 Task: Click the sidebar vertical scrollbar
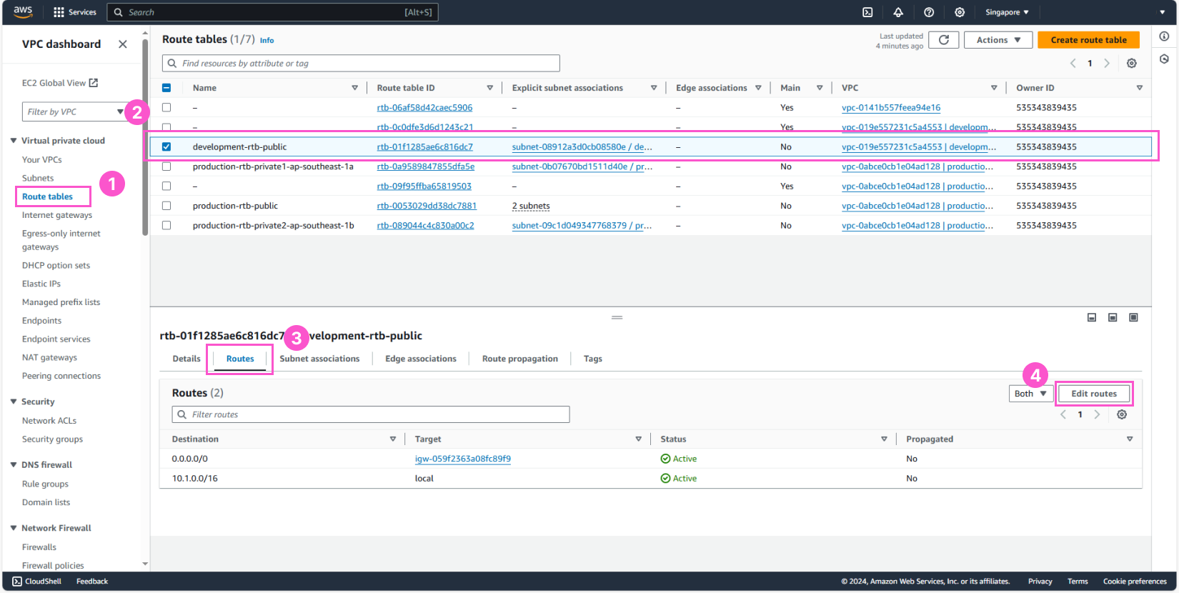(x=145, y=136)
